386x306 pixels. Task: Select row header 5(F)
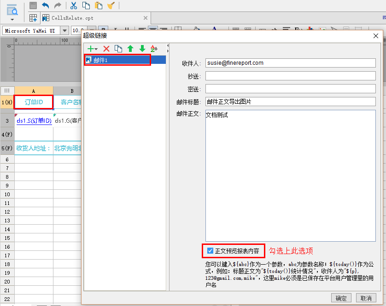7,148
